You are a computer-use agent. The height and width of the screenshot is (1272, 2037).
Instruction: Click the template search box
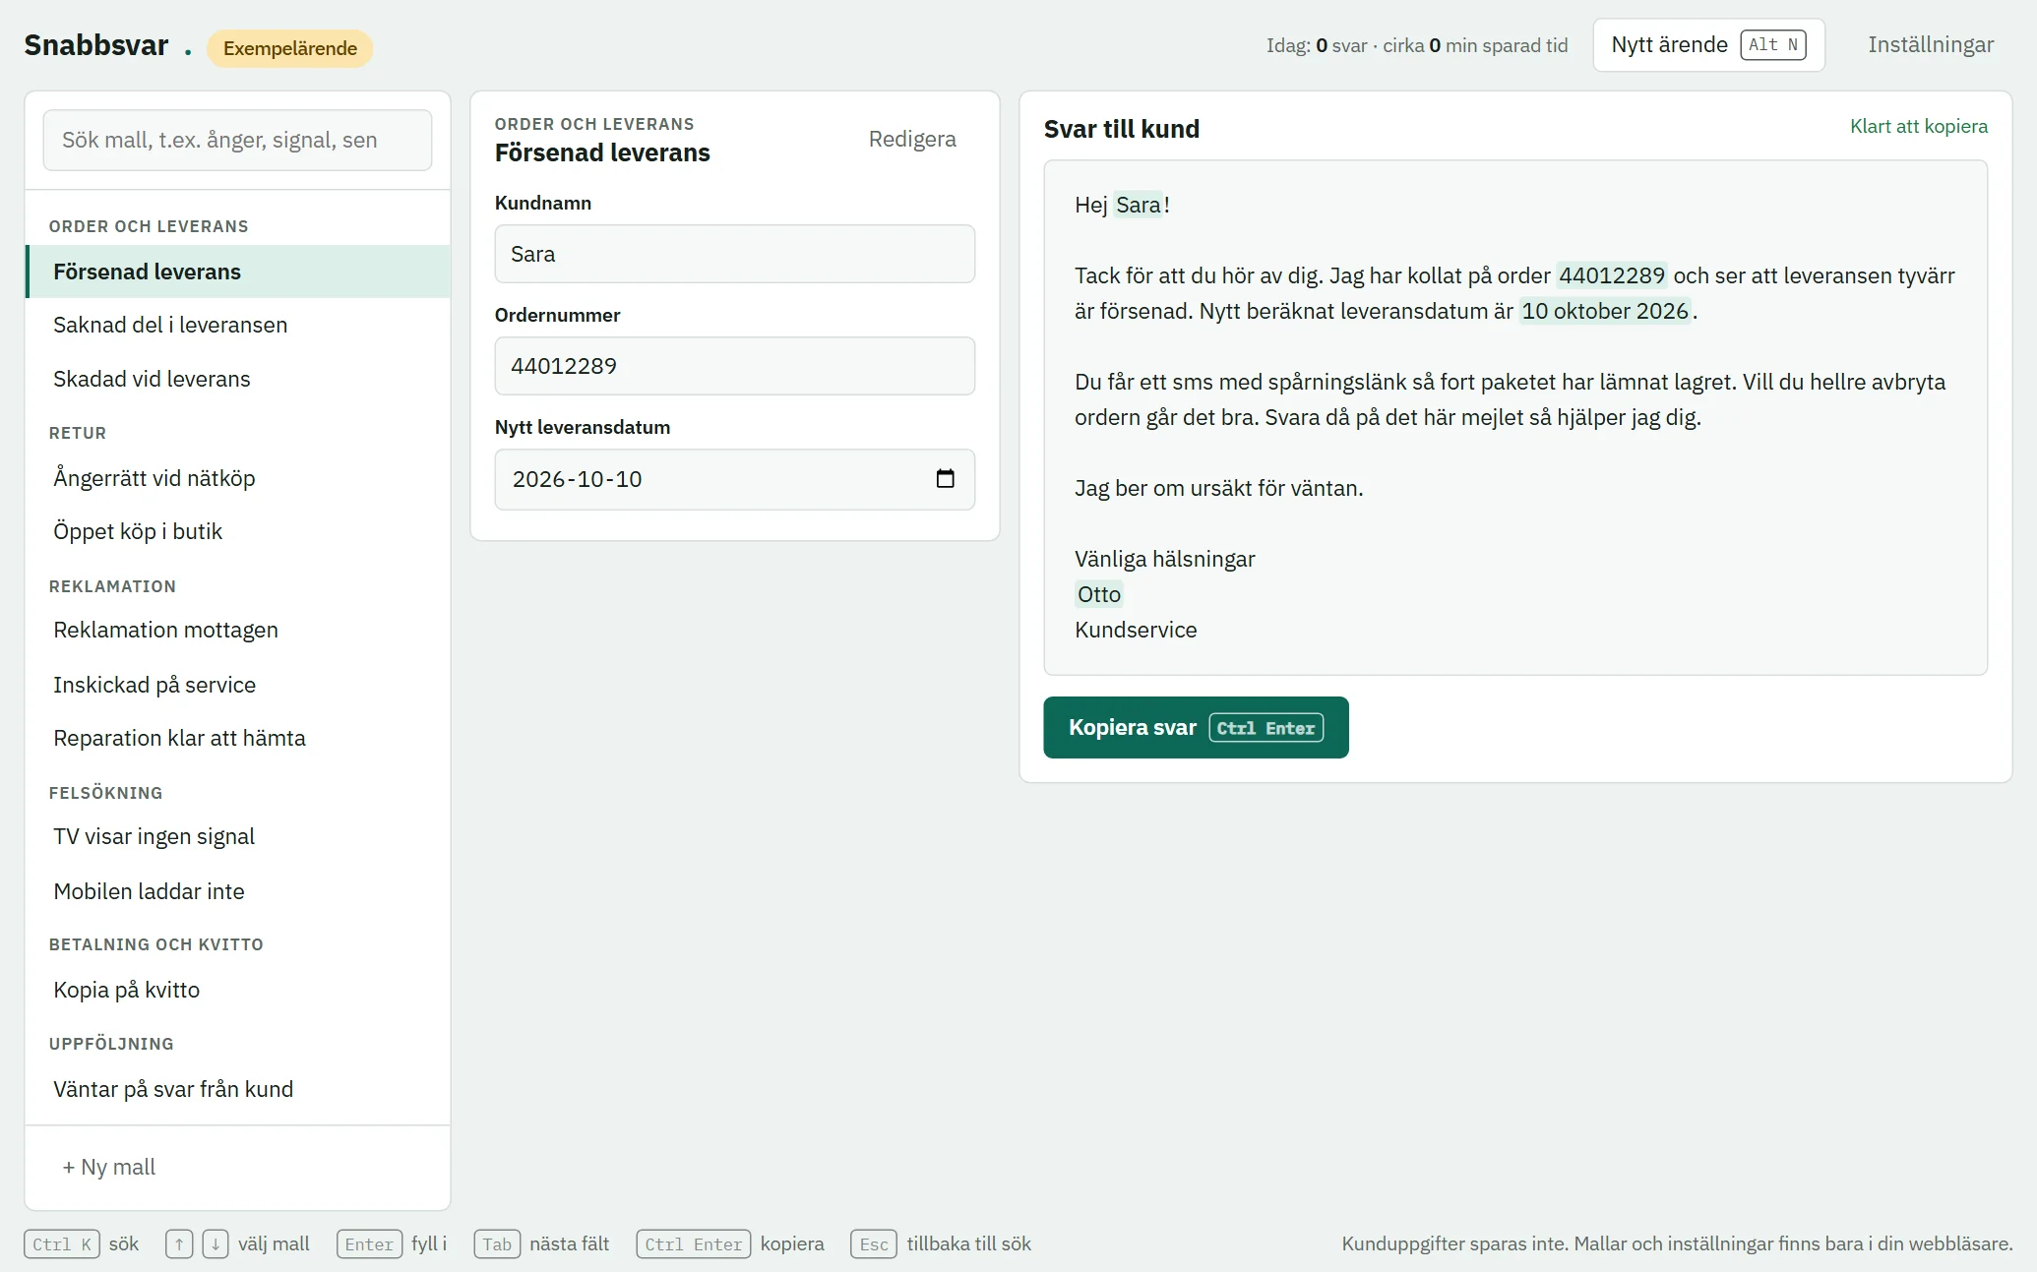pos(237,140)
